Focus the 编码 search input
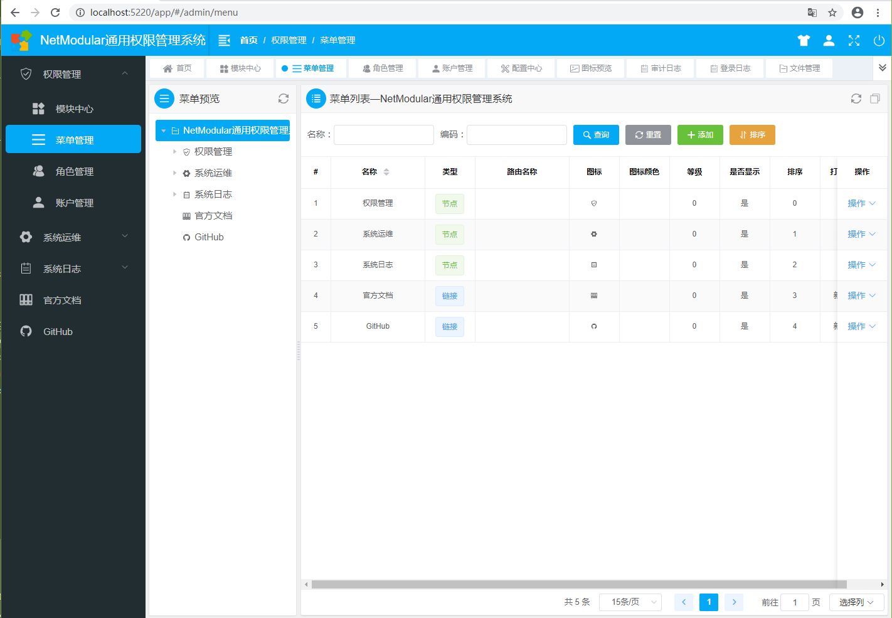The image size is (892, 618). [x=517, y=135]
